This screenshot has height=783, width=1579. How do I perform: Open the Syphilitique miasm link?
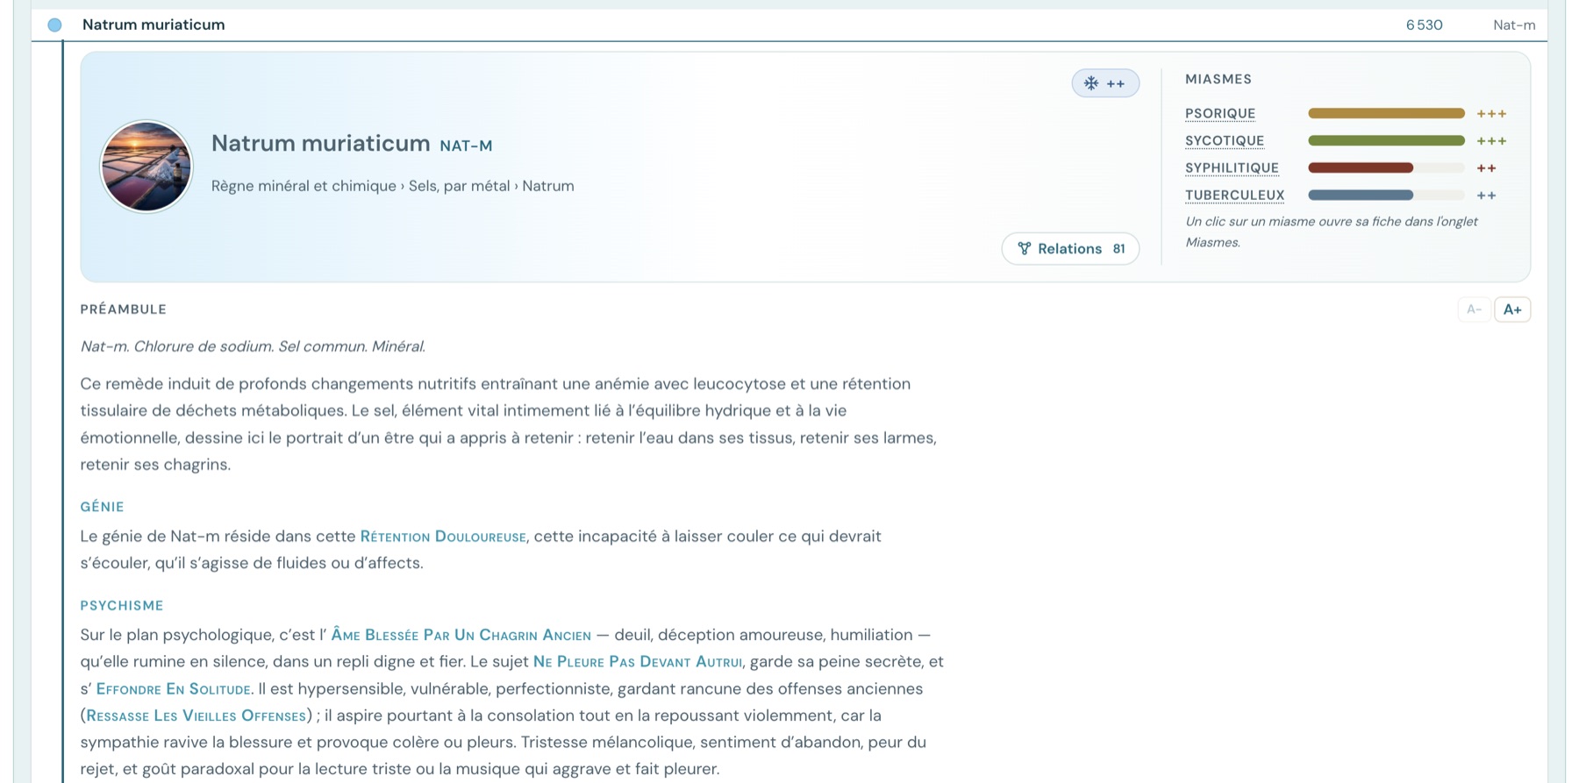1232,168
